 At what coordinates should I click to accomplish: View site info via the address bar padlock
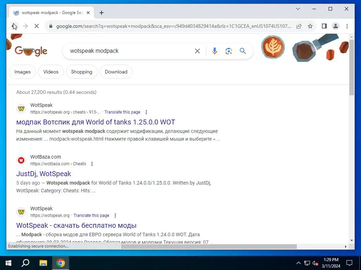[x=51, y=26]
